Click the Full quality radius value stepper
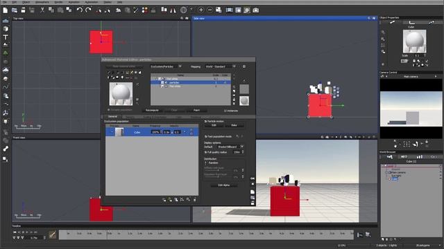This screenshot has width=444, height=249. (x=243, y=152)
